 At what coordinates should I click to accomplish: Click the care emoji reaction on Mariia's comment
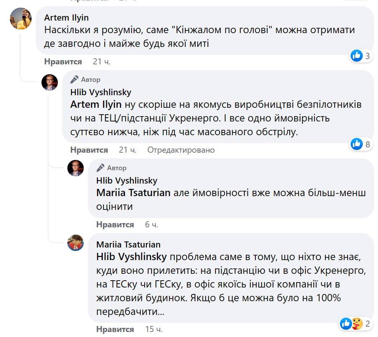point(357,324)
